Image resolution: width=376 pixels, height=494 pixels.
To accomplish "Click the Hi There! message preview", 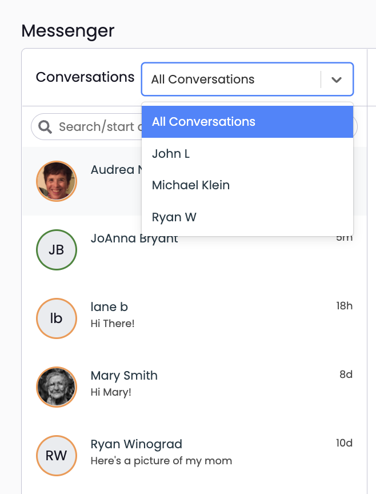I will pos(113,324).
